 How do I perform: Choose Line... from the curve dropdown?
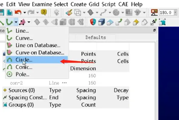click(37, 31)
